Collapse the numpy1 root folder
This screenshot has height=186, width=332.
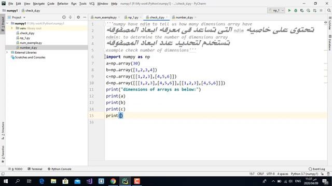click(7, 23)
